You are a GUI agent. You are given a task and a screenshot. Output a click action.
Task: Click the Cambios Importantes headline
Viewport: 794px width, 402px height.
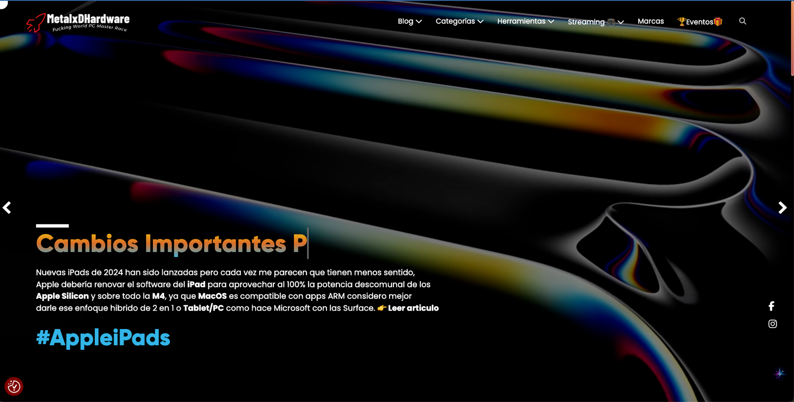click(x=172, y=244)
